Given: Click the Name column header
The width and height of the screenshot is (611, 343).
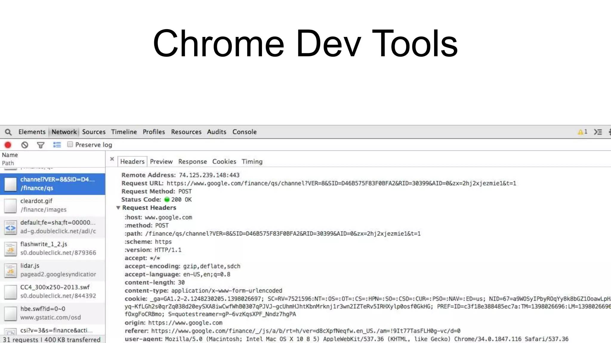Looking at the screenshot, I should coord(10,155).
